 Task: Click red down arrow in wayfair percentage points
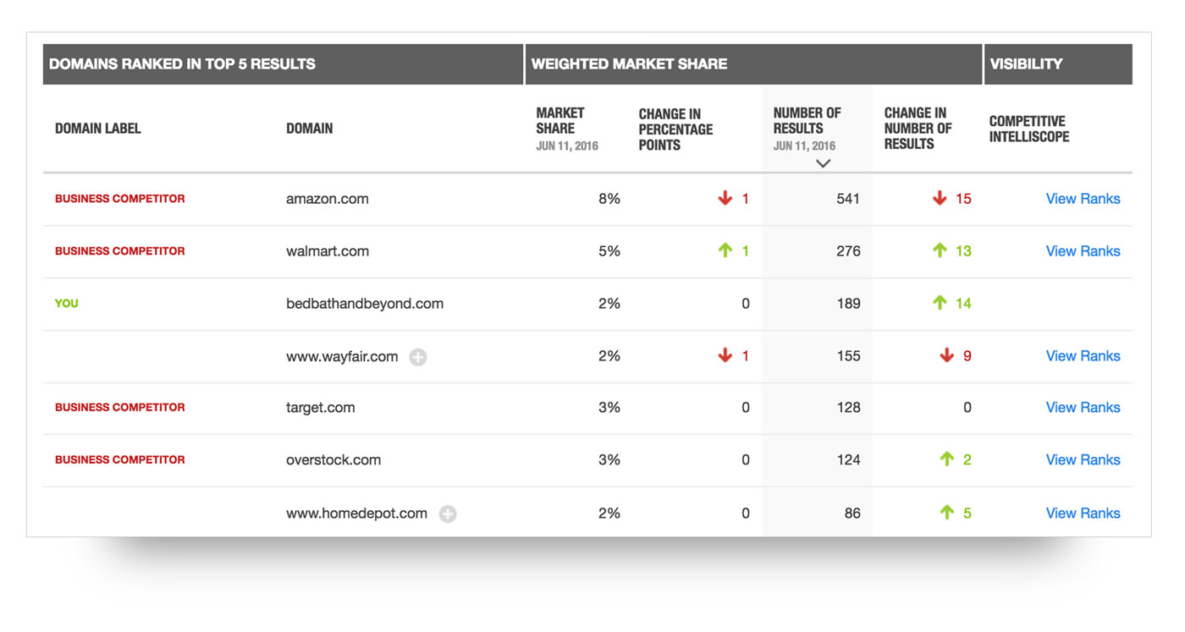click(x=725, y=355)
